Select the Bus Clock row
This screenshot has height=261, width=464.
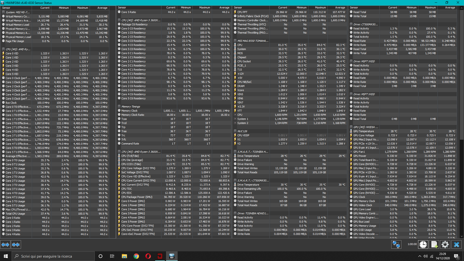coord(54,103)
